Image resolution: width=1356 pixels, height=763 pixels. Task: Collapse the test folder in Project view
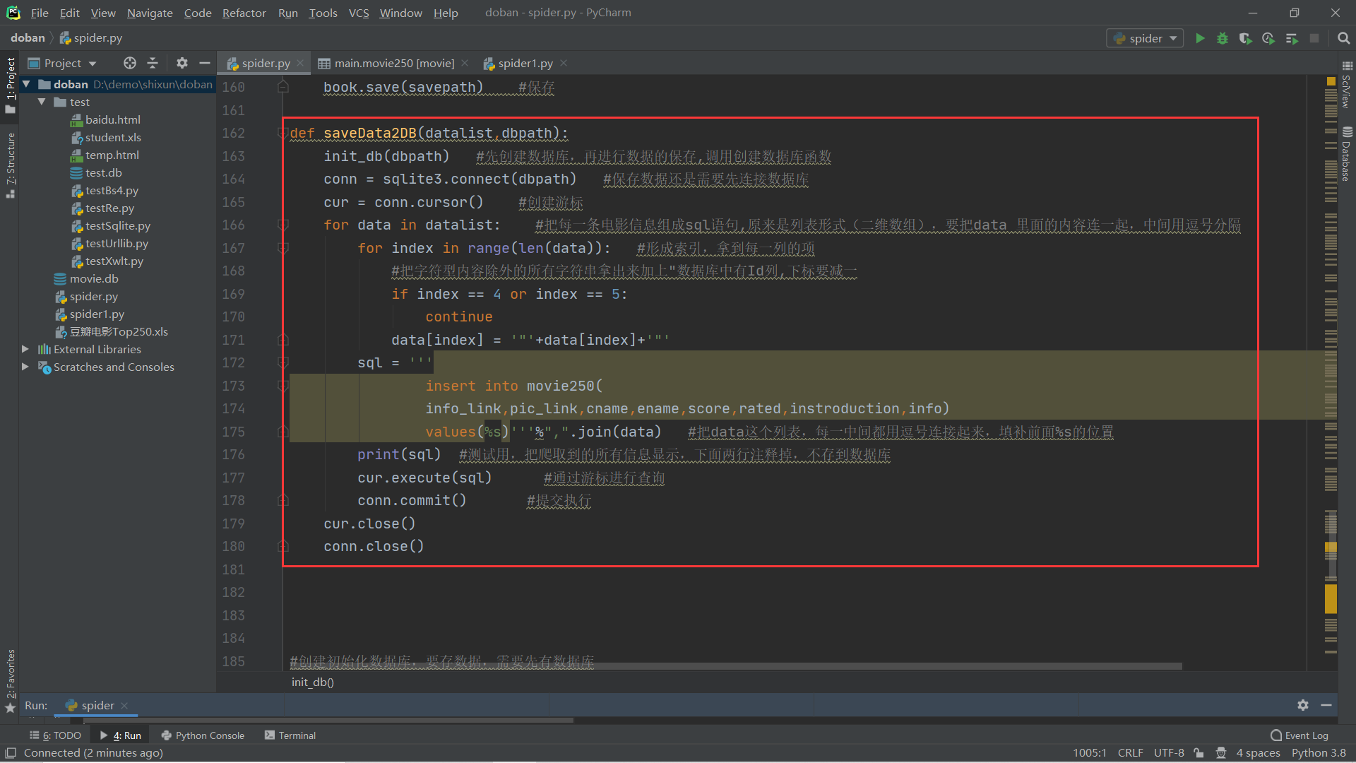point(41,102)
